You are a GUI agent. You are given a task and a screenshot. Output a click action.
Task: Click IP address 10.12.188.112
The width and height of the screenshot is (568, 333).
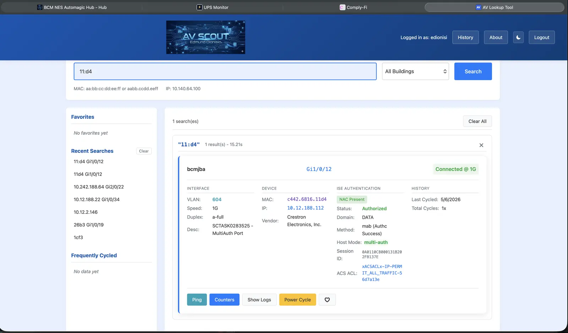tap(305, 208)
